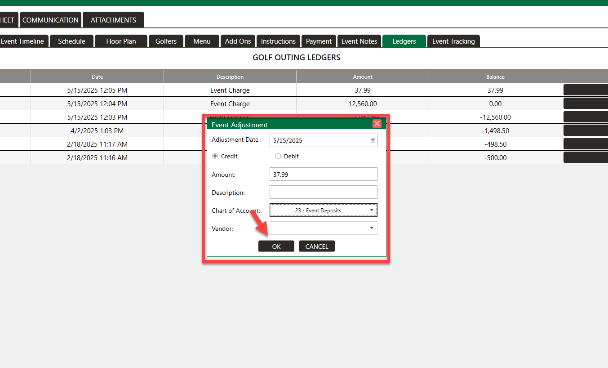
Task: Select the Debit radio button
Action: pyautogui.click(x=278, y=156)
